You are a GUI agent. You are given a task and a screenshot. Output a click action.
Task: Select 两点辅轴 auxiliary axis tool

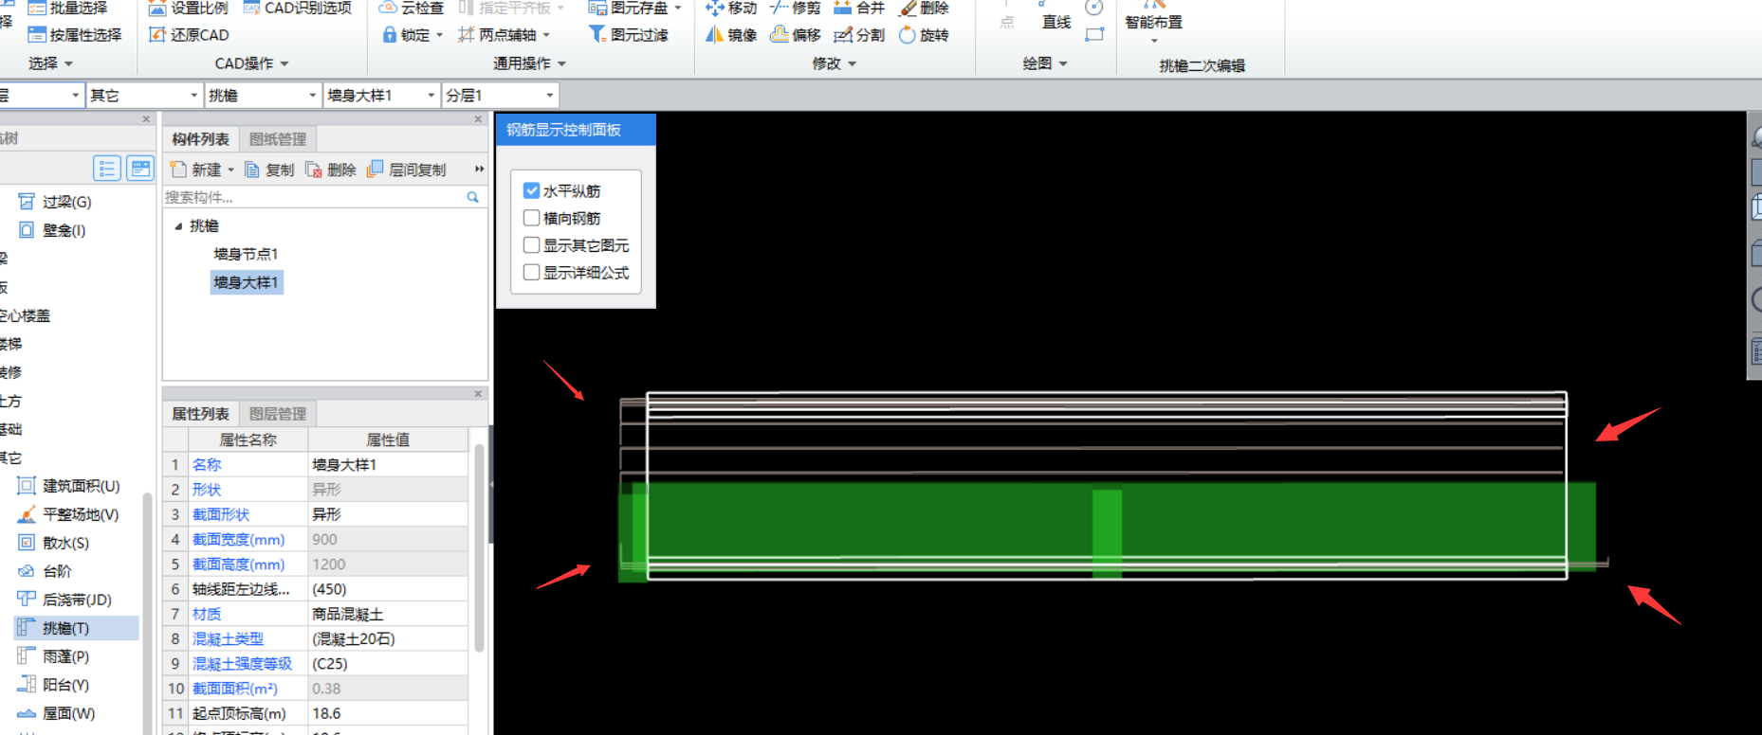(x=504, y=35)
